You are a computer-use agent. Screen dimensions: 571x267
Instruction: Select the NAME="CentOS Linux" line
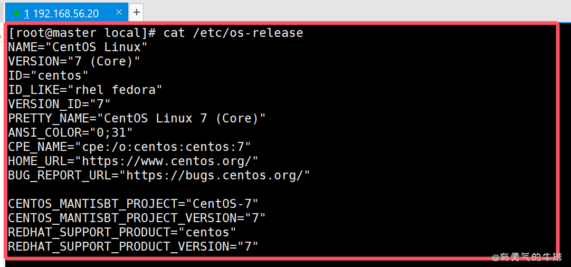click(78, 47)
